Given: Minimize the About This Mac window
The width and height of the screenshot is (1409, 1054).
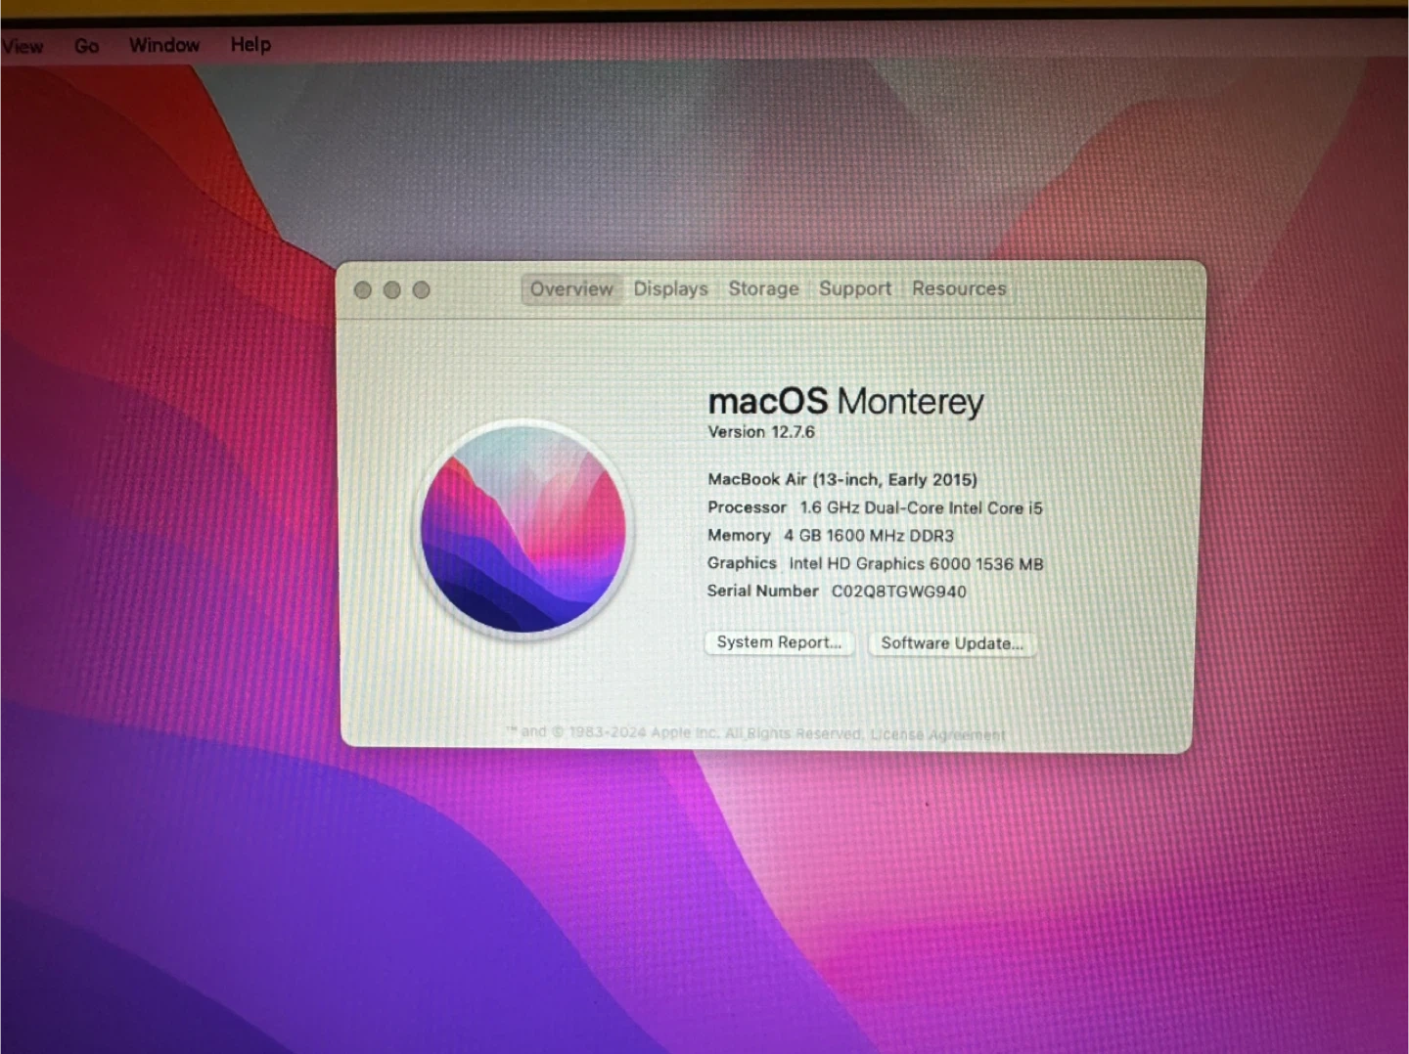Looking at the screenshot, I should 392,290.
